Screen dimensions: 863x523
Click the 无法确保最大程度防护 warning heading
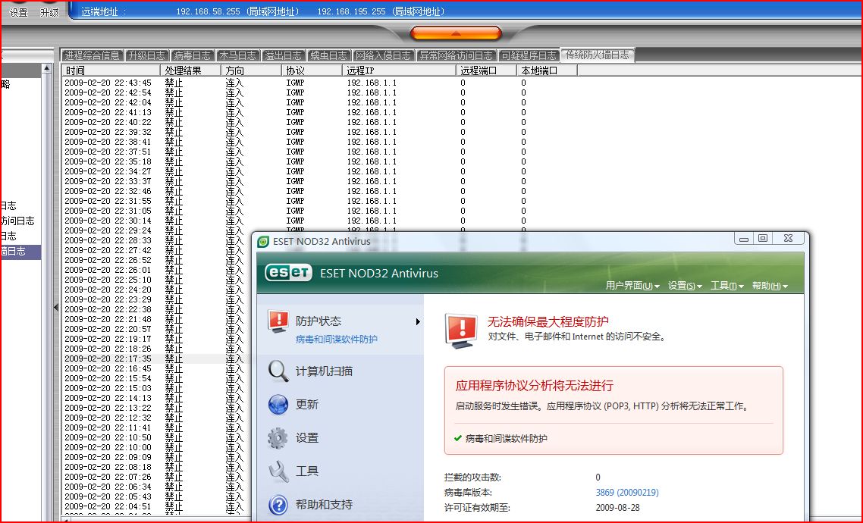click(548, 321)
